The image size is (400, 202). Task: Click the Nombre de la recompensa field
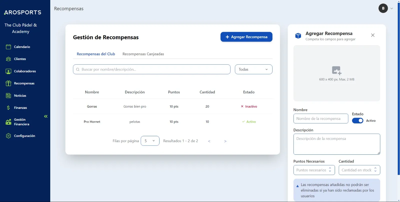tap(321, 119)
